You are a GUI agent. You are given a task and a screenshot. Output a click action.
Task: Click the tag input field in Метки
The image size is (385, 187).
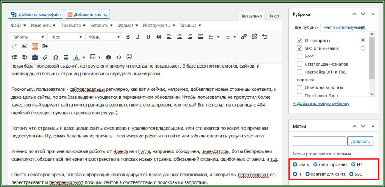(x=319, y=141)
